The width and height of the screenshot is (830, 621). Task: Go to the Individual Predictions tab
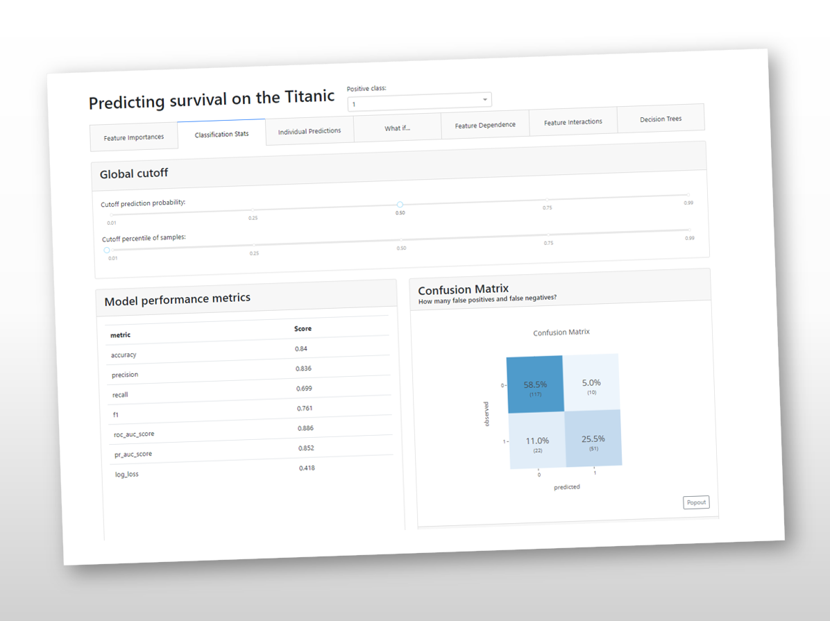(310, 130)
